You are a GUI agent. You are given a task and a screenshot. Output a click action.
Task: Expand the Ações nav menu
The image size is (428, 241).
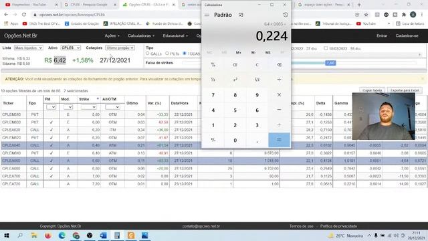pos(112,35)
